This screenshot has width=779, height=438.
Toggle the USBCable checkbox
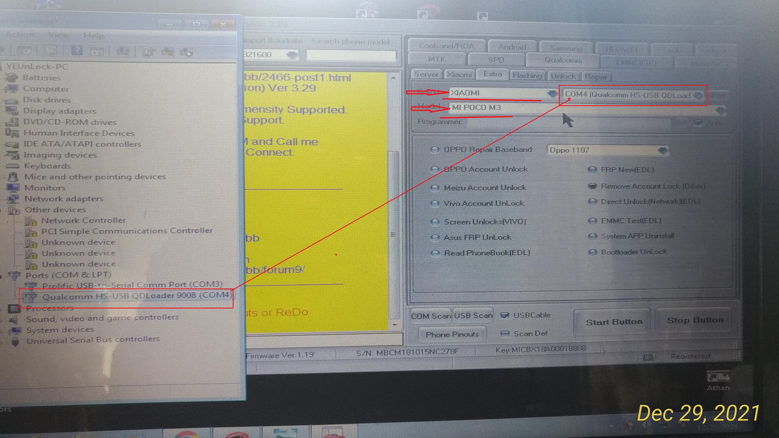click(x=505, y=315)
